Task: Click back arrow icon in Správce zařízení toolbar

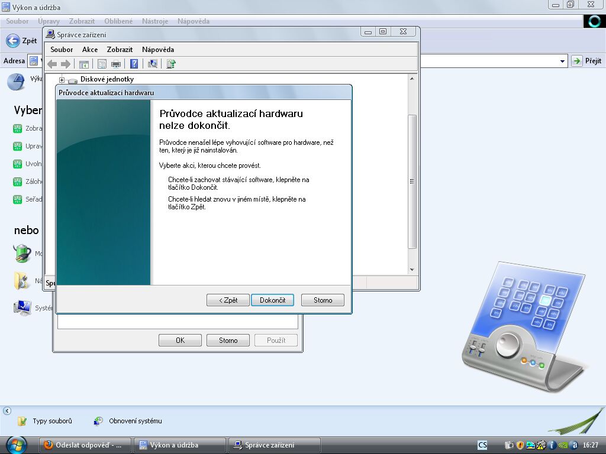Action: coord(52,64)
